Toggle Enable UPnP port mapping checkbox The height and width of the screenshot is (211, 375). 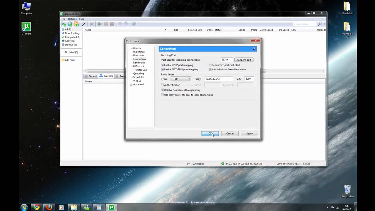(x=162, y=65)
